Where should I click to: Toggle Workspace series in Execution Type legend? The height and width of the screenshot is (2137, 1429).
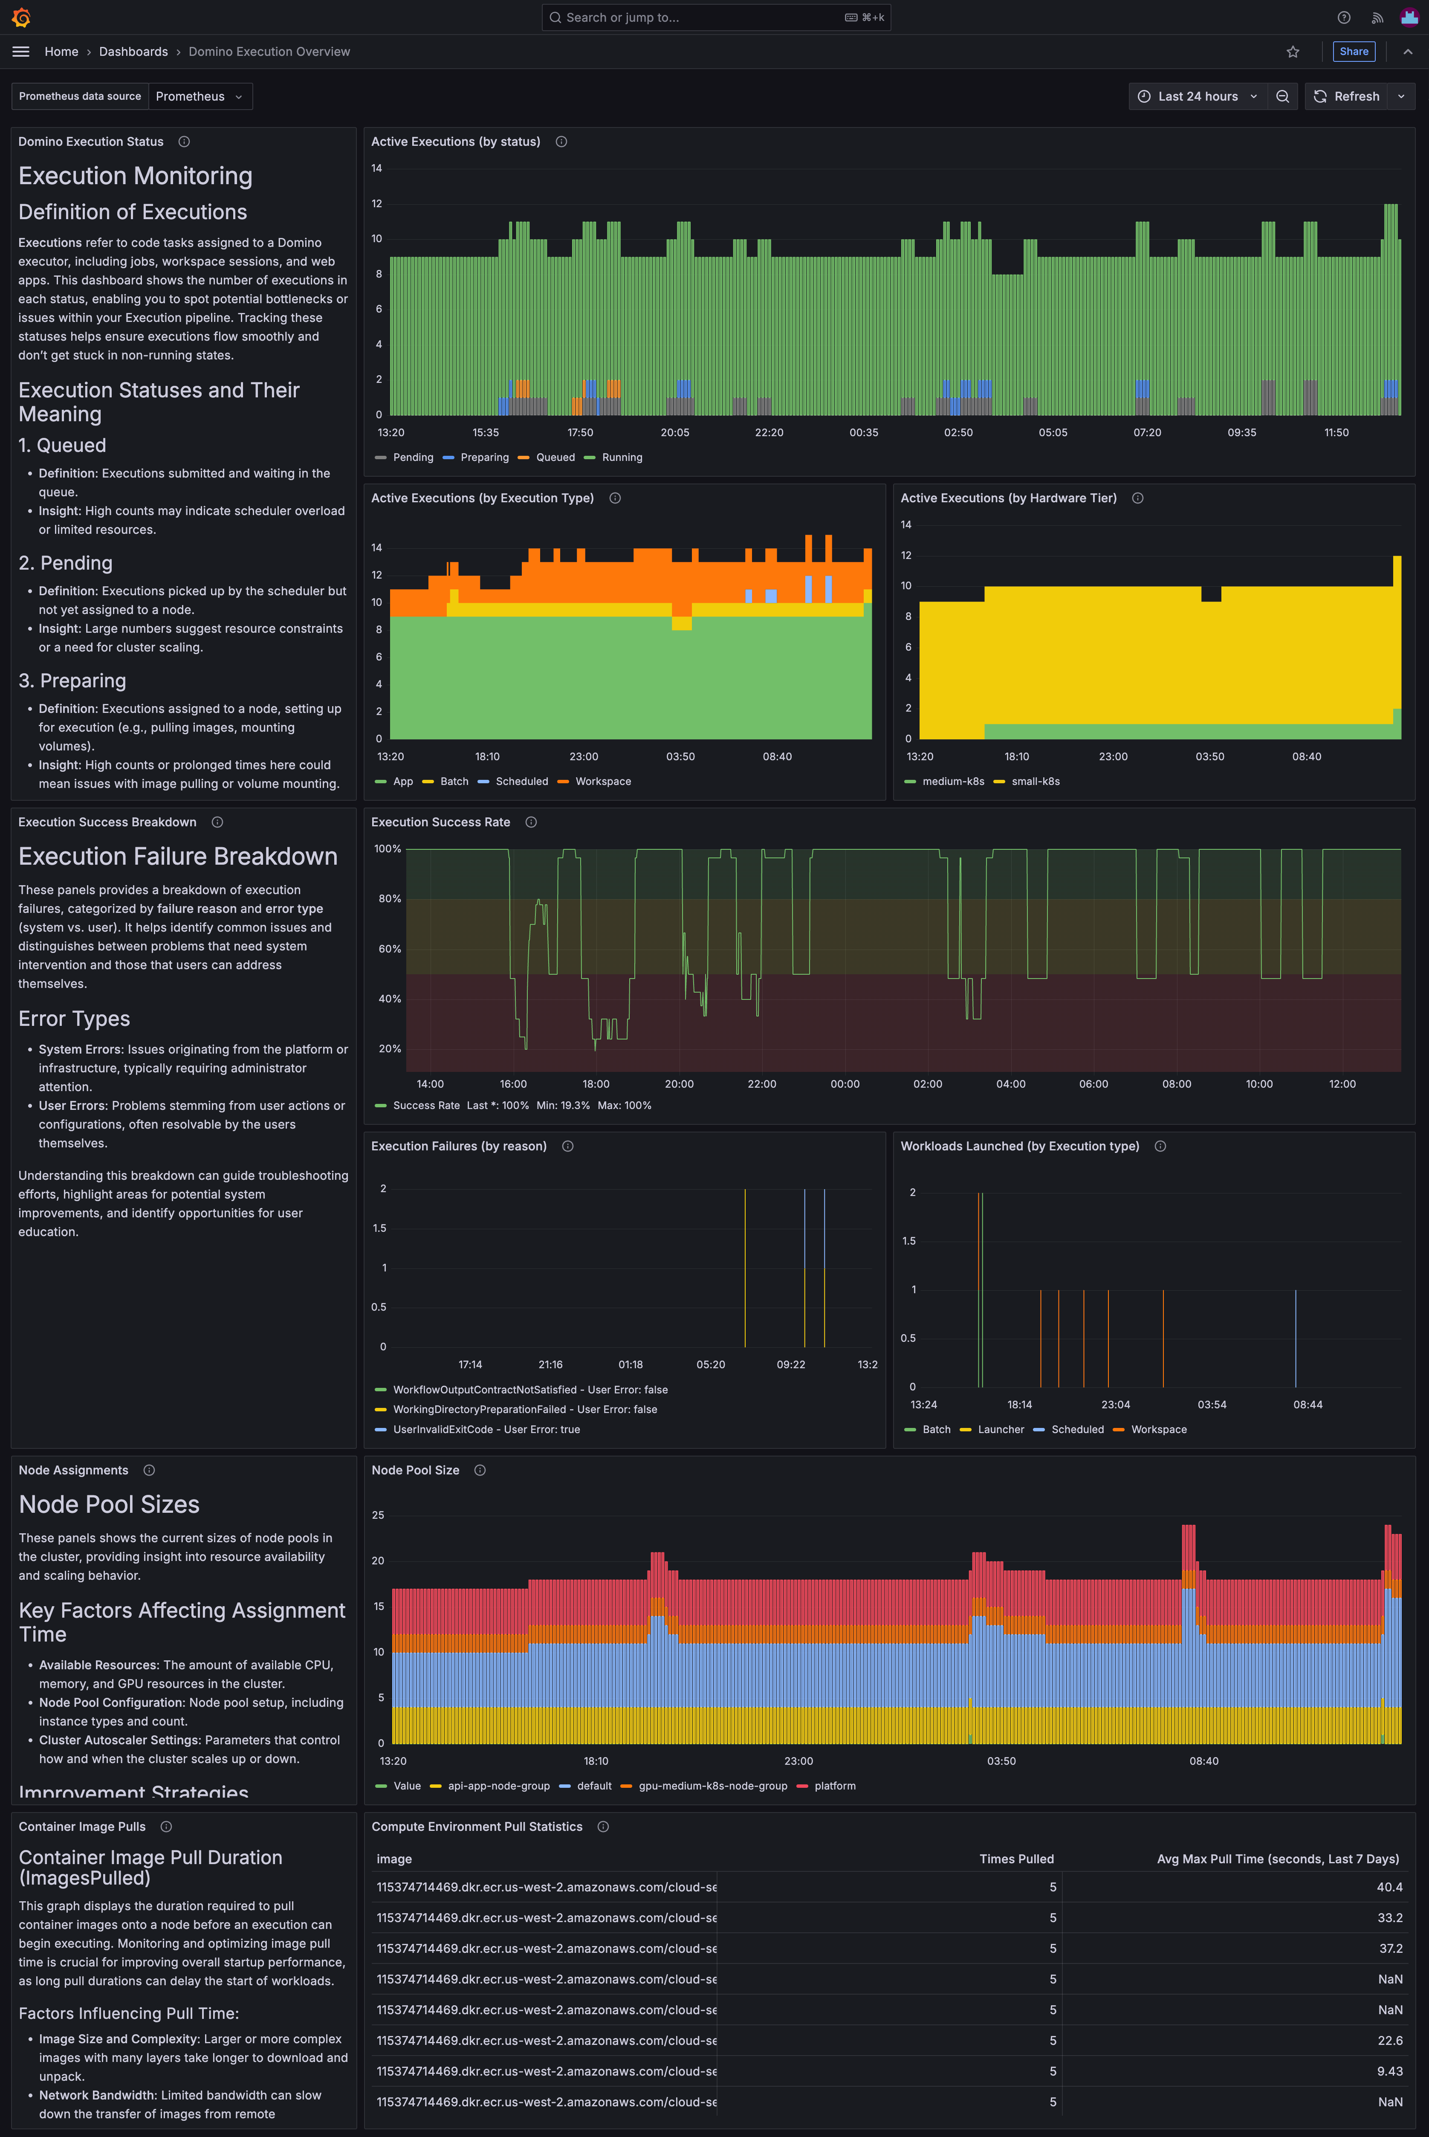pos(603,782)
